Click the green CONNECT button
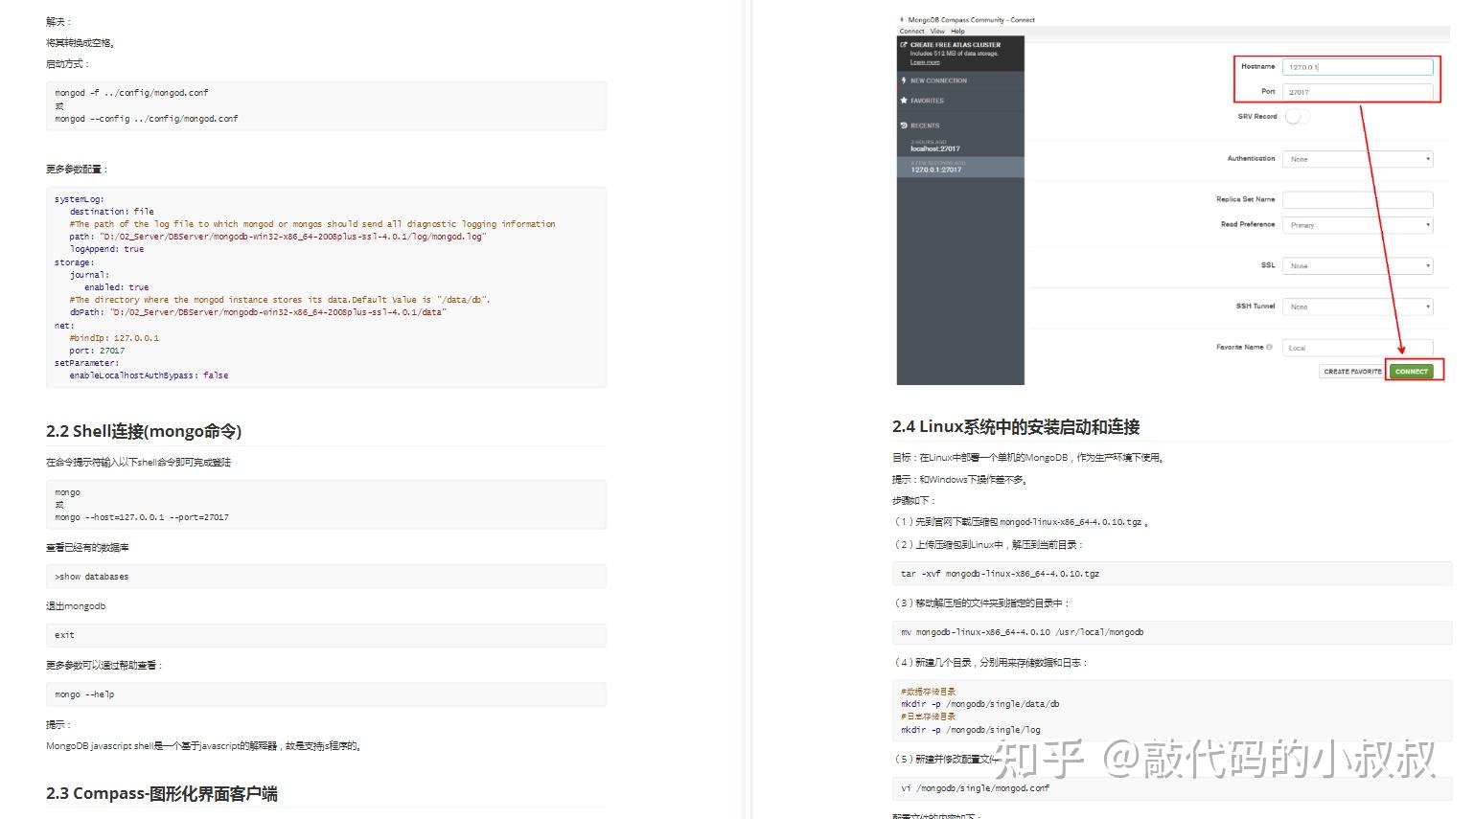This screenshot has height=819, width=1474. [1412, 371]
